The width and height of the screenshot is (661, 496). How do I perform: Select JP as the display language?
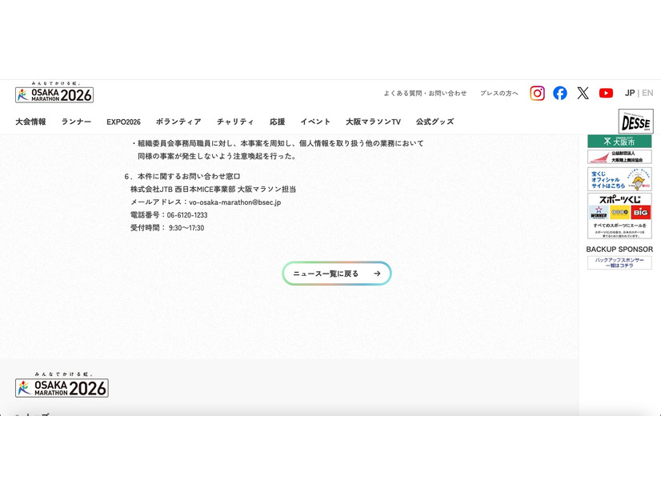point(629,93)
